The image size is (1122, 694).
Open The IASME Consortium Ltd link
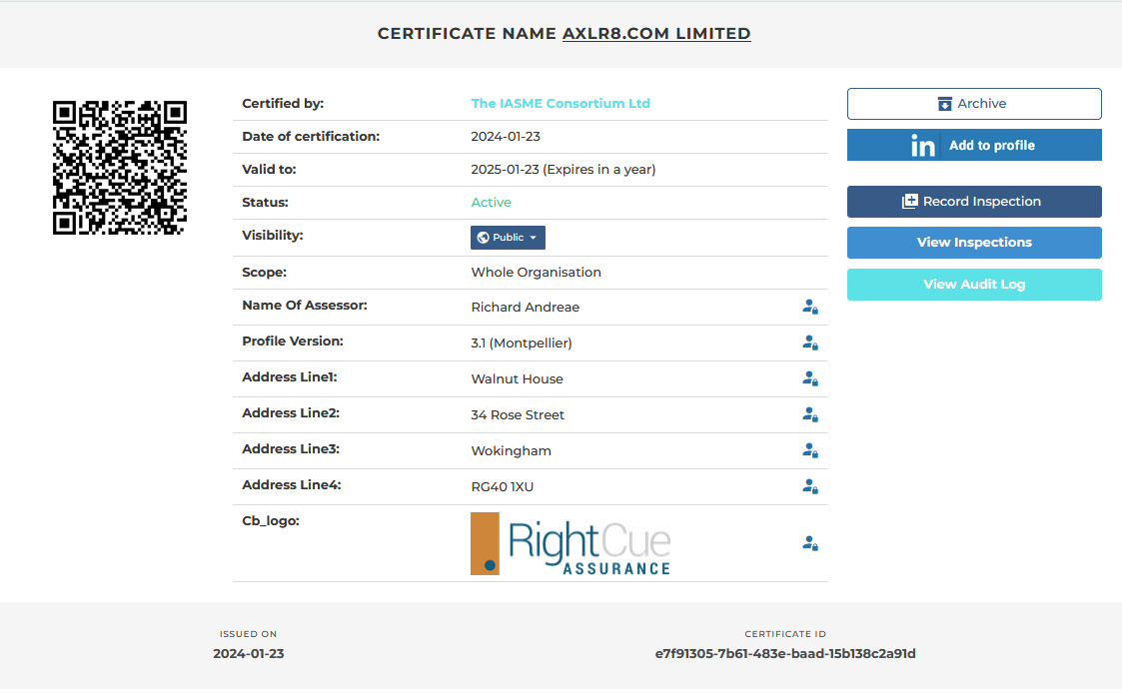[x=561, y=103]
